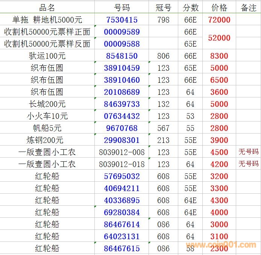
Task: Select the 号码 header cell
Action: [x=122, y=8]
